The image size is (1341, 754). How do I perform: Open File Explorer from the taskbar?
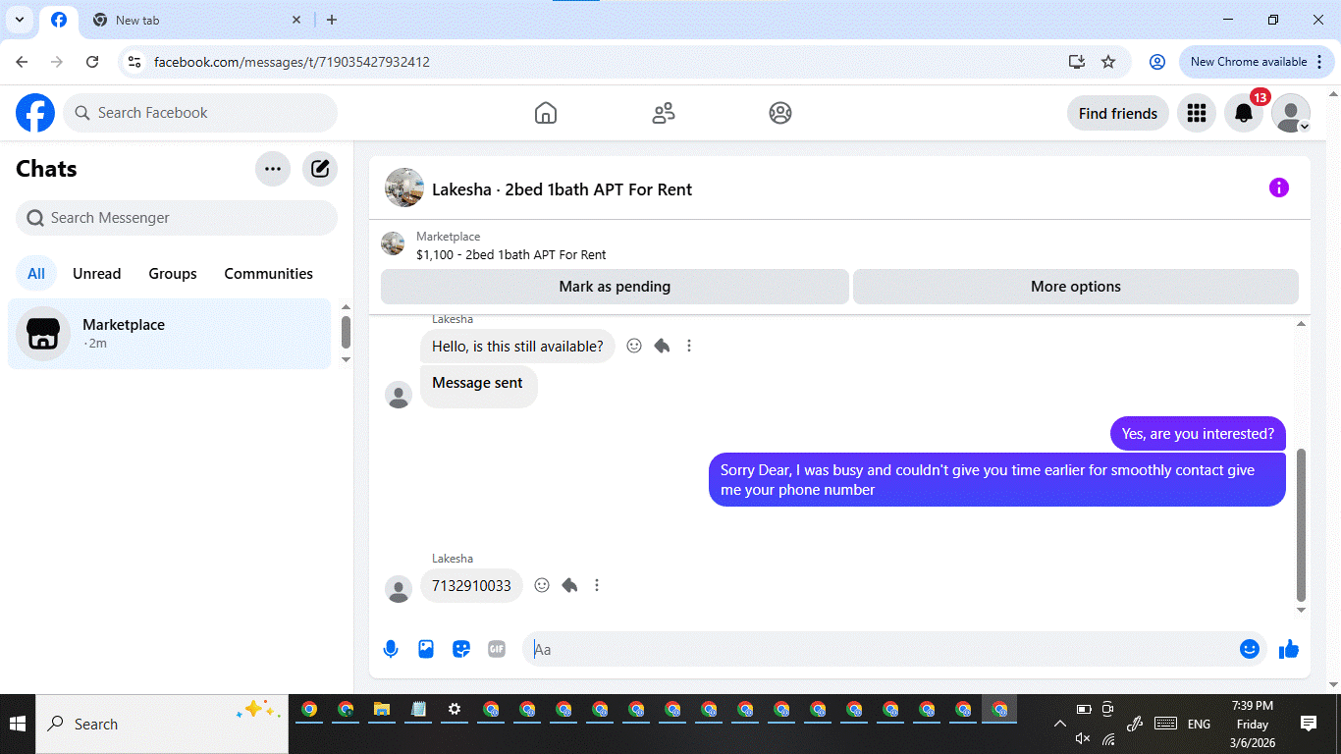click(382, 709)
